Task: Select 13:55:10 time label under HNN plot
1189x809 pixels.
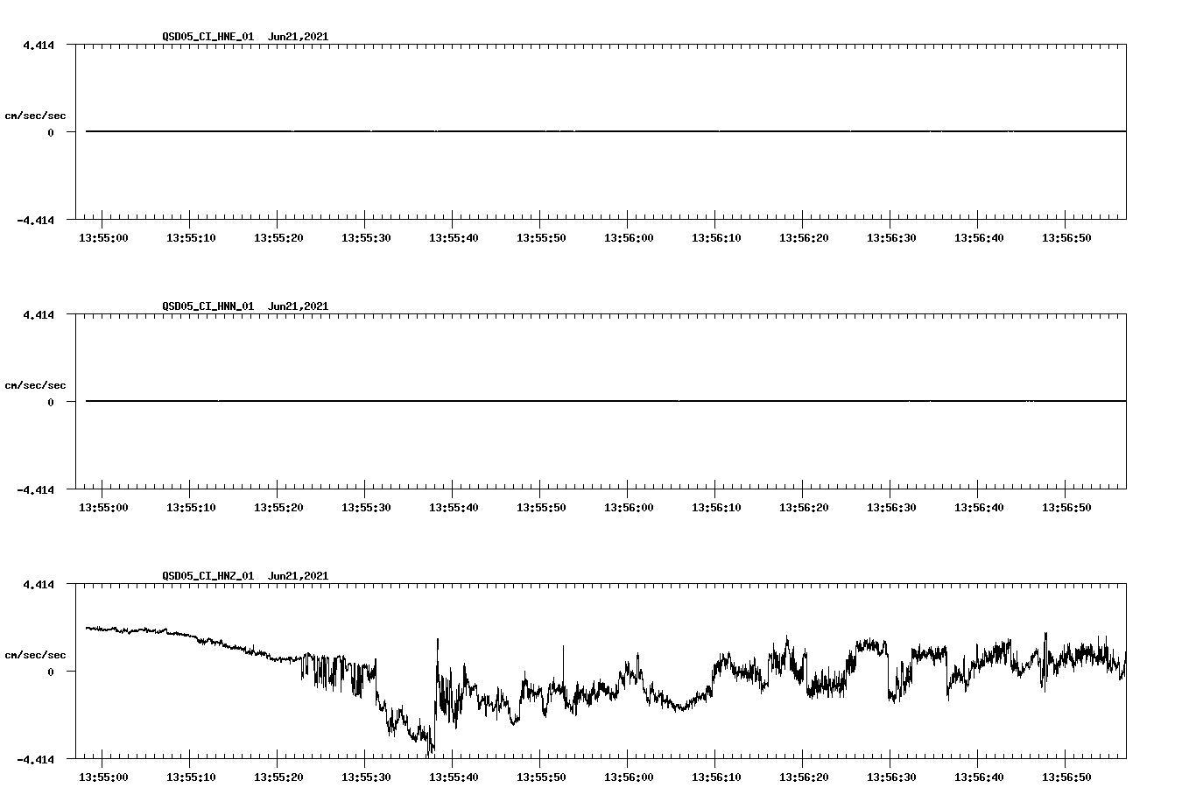Action: pos(191,508)
